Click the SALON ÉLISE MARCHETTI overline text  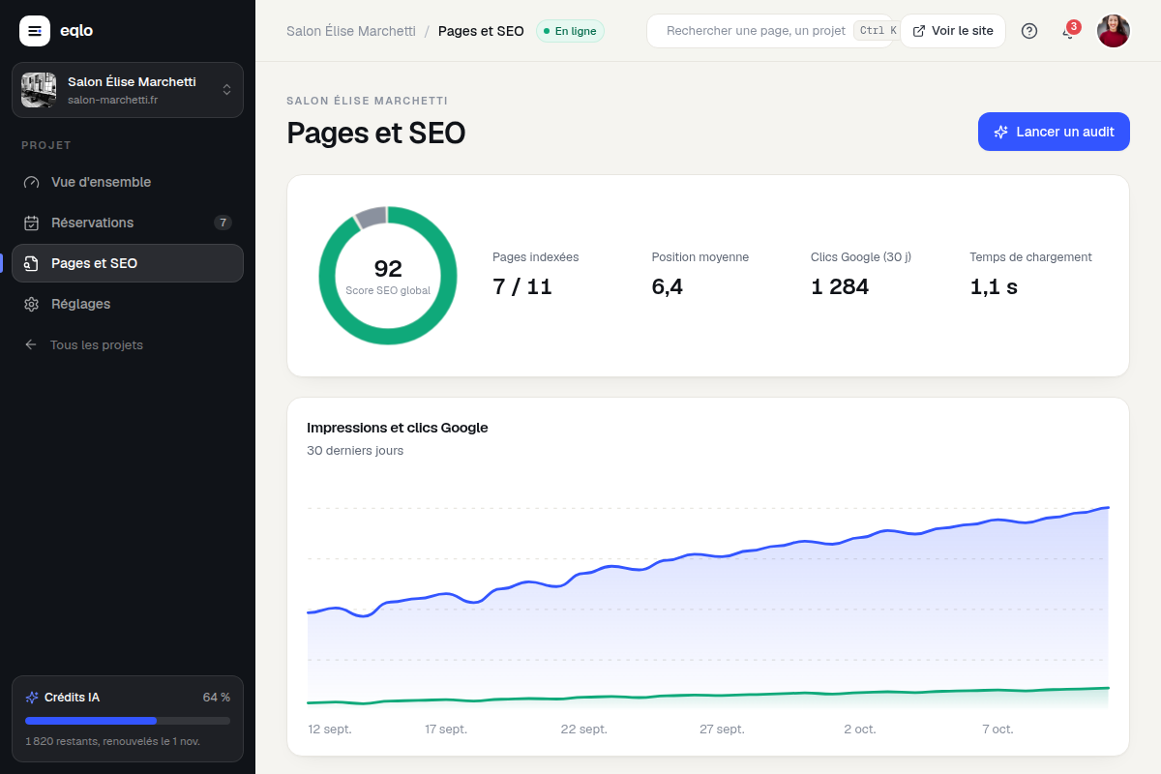pyautogui.click(x=367, y=101)
